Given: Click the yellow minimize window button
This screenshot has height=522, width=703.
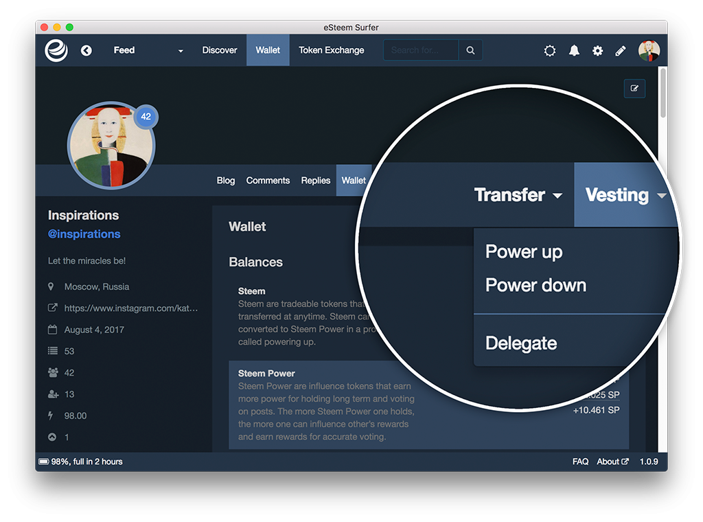Looking at the screenshot, I should (57, 27).
